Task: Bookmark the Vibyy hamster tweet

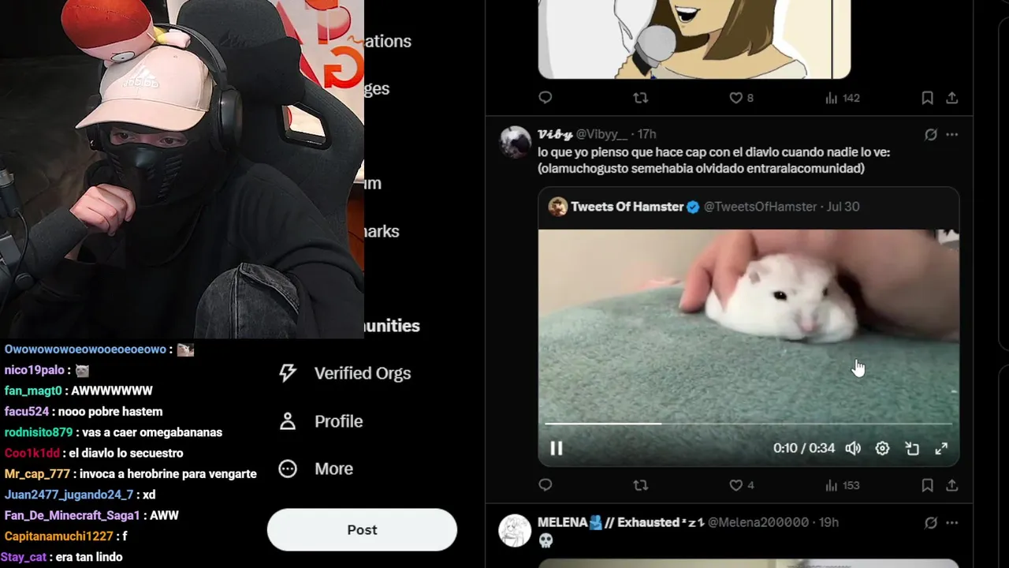Action: (x=927, y=485)
